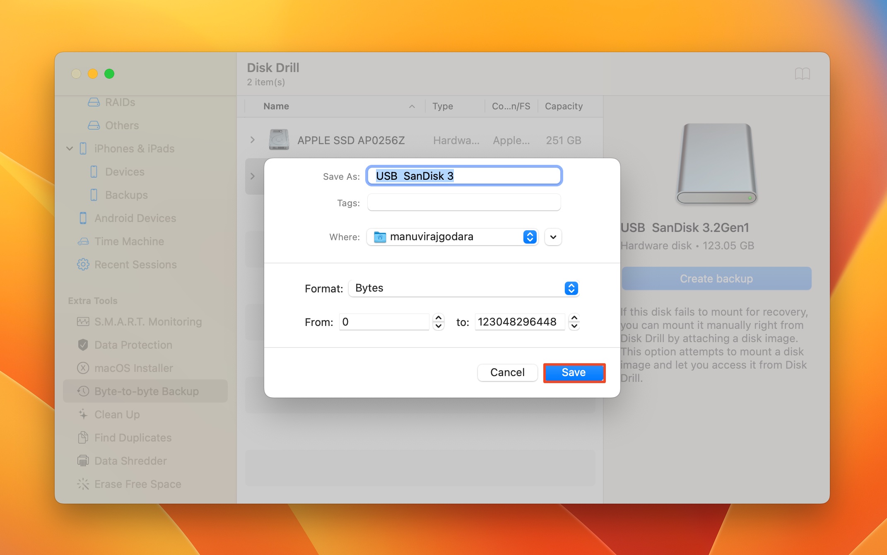Open Recent Sessions in the sidebar
Screen dimensions: 887x555
(x=135, y=265)
